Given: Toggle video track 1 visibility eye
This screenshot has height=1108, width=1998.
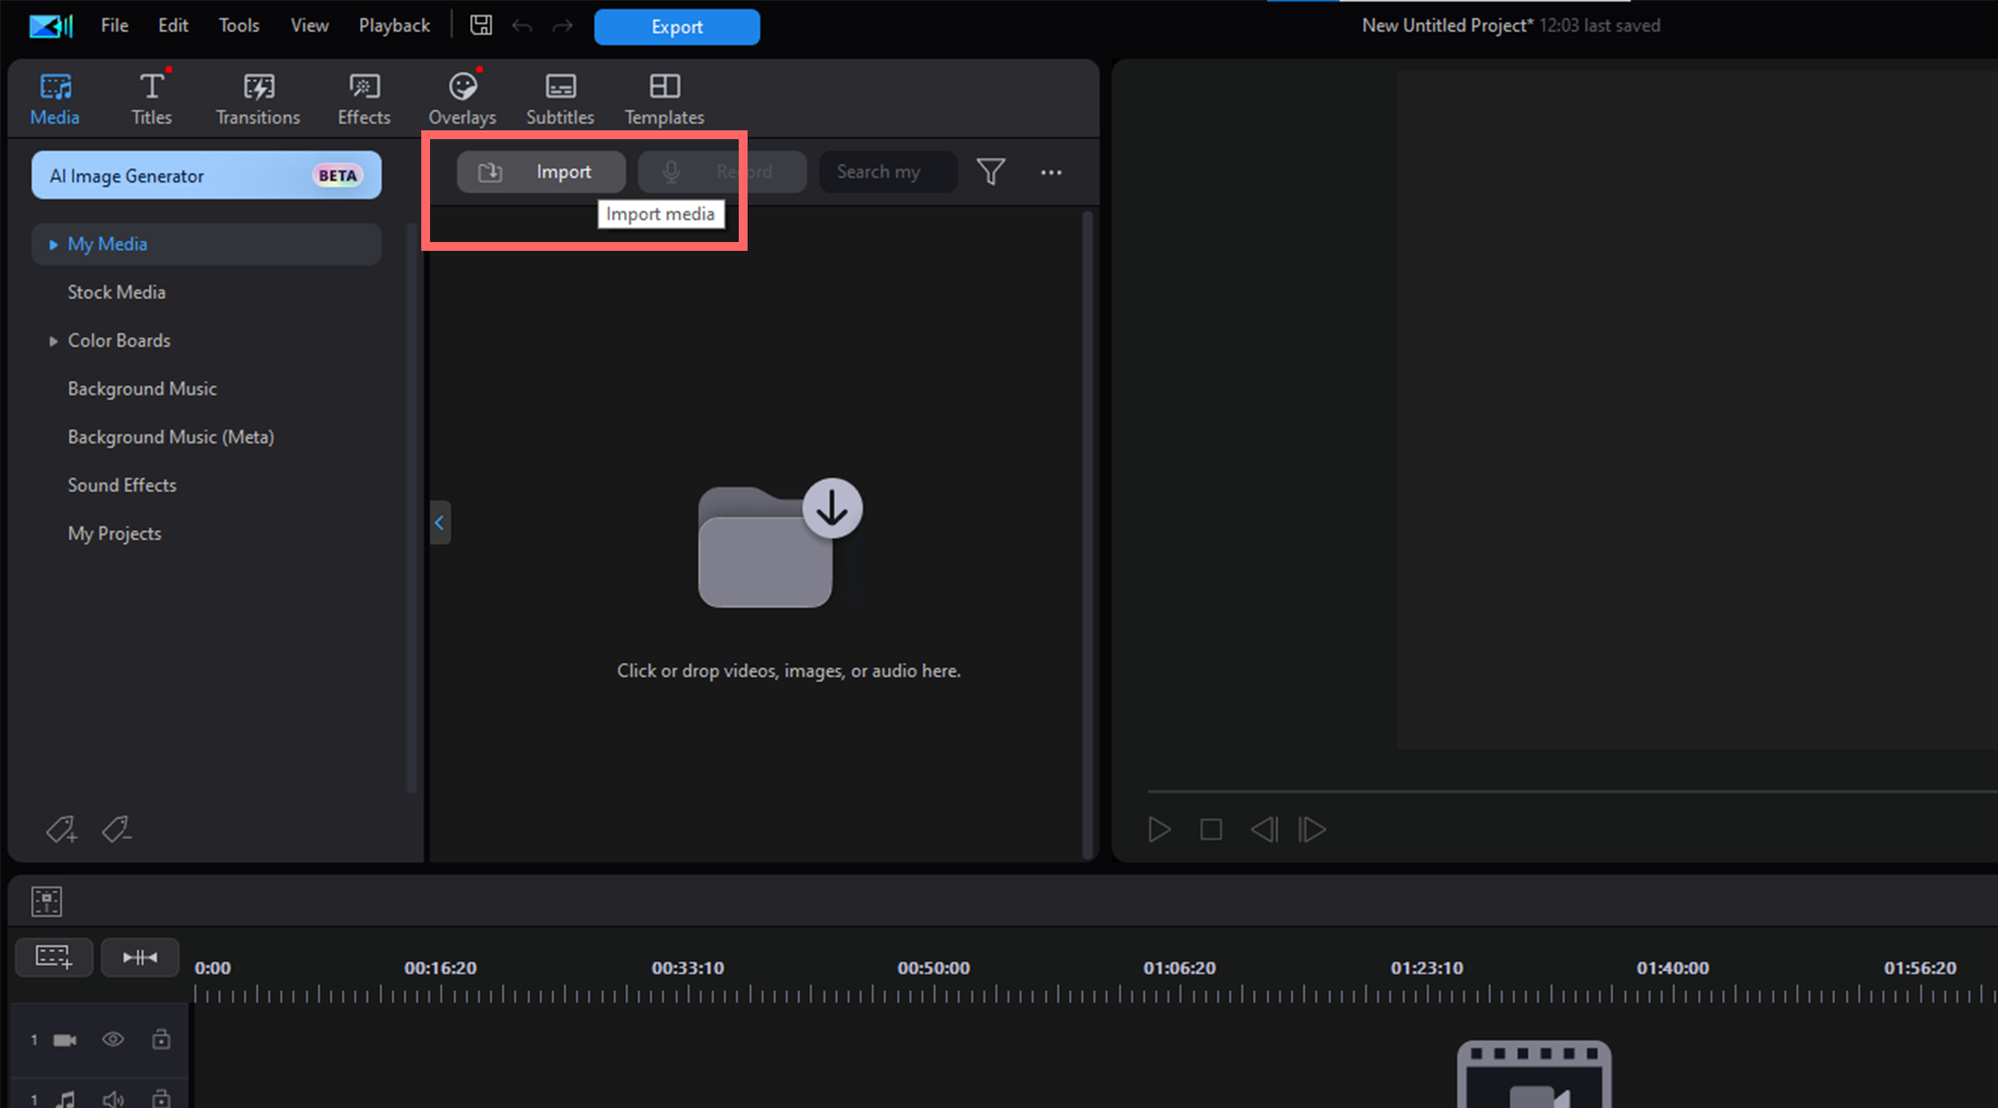Looking at the screenshot, I should point(113,1039).
